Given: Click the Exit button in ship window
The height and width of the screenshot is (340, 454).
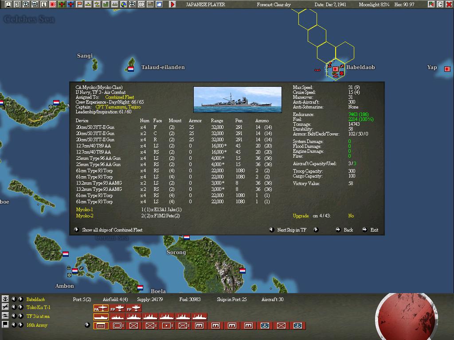Looking at the screenshot, I should pyautogui.click(x=370, y=230).
